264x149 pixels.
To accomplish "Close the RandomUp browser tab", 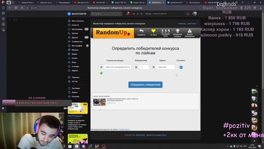I will point(163,2).
